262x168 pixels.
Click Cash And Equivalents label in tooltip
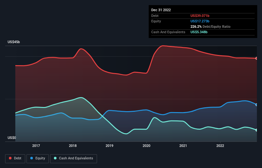coord(168,32)
